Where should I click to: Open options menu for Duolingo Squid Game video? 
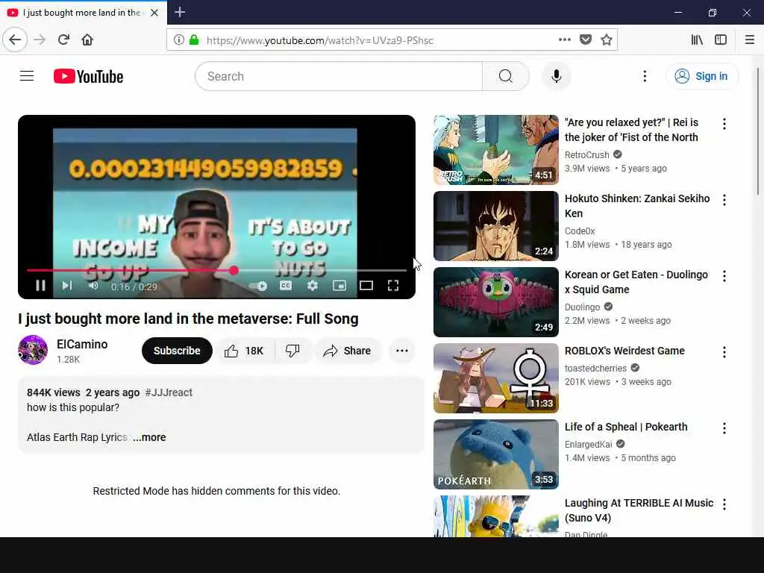(724, 276)
